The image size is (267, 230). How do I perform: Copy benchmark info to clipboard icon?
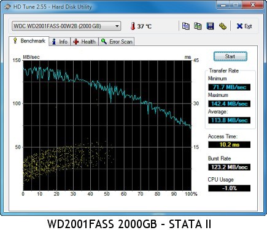coord(186,26)
